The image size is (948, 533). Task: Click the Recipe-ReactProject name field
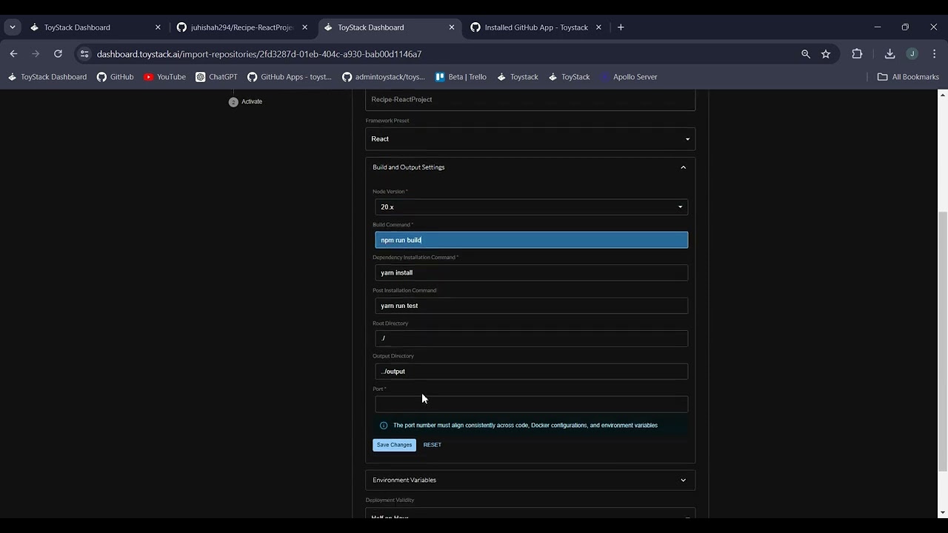[530, 99]
